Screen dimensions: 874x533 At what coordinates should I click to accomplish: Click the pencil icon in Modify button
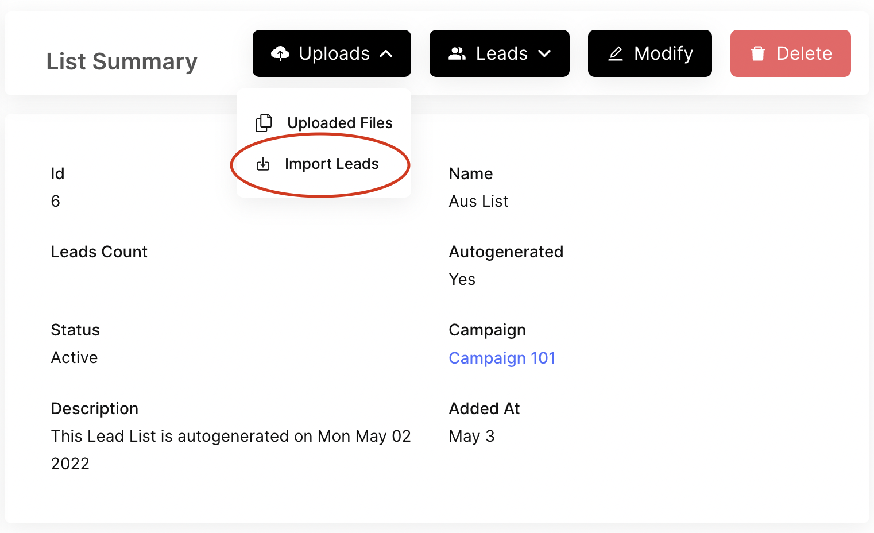pos(616,53)
